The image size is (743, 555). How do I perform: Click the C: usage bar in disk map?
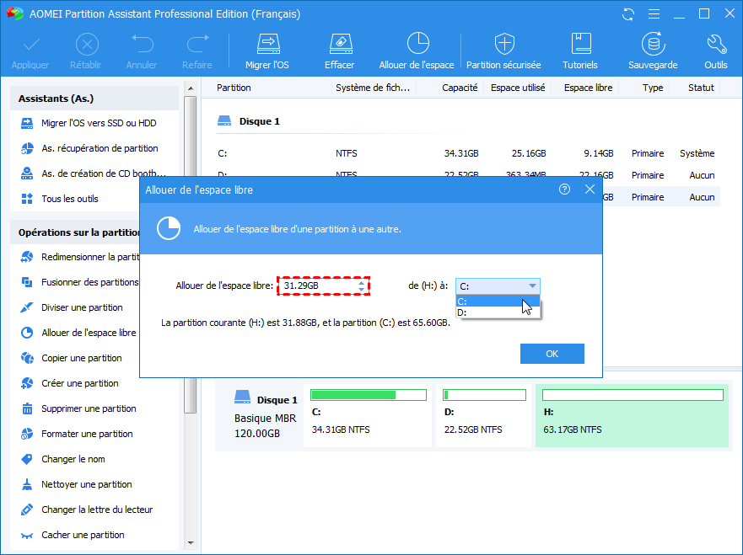369,395
